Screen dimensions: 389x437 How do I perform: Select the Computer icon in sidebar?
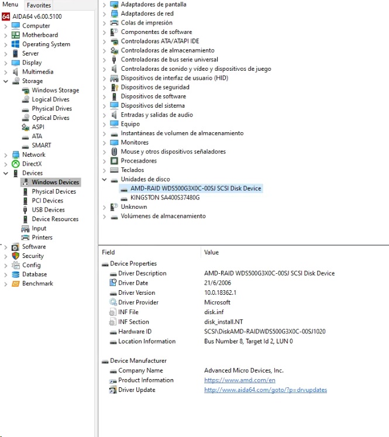tap(16, 26)
